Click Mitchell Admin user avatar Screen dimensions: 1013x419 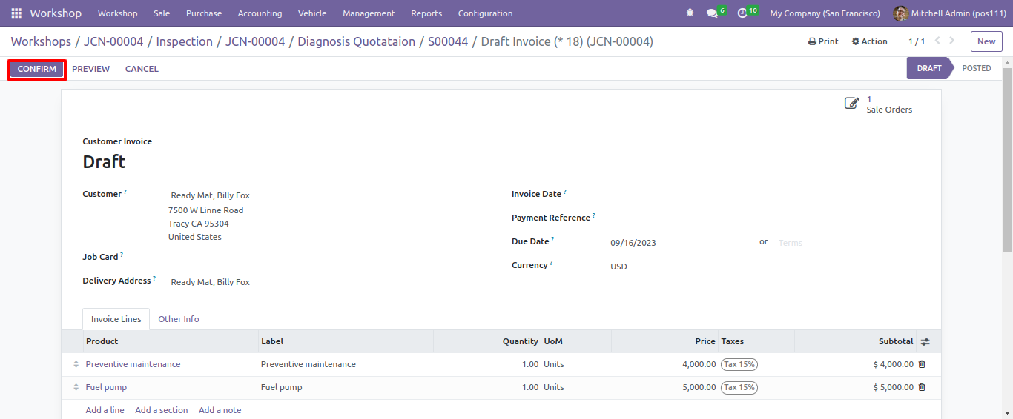click(x=900, y=13)
